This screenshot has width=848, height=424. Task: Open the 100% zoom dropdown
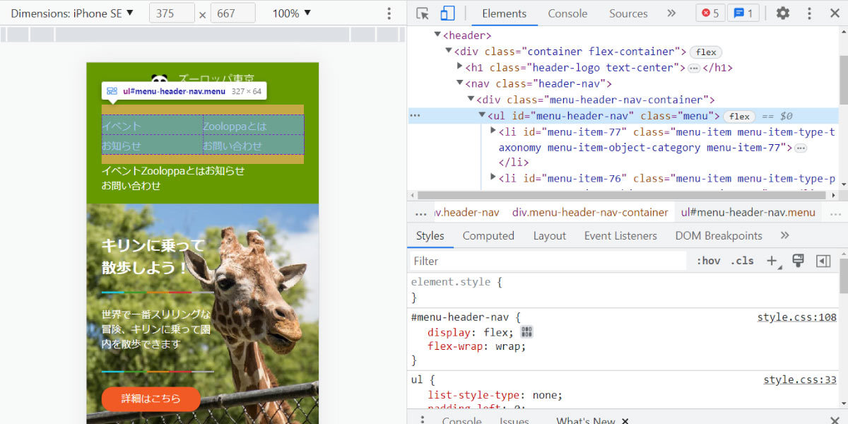[291, 13]
